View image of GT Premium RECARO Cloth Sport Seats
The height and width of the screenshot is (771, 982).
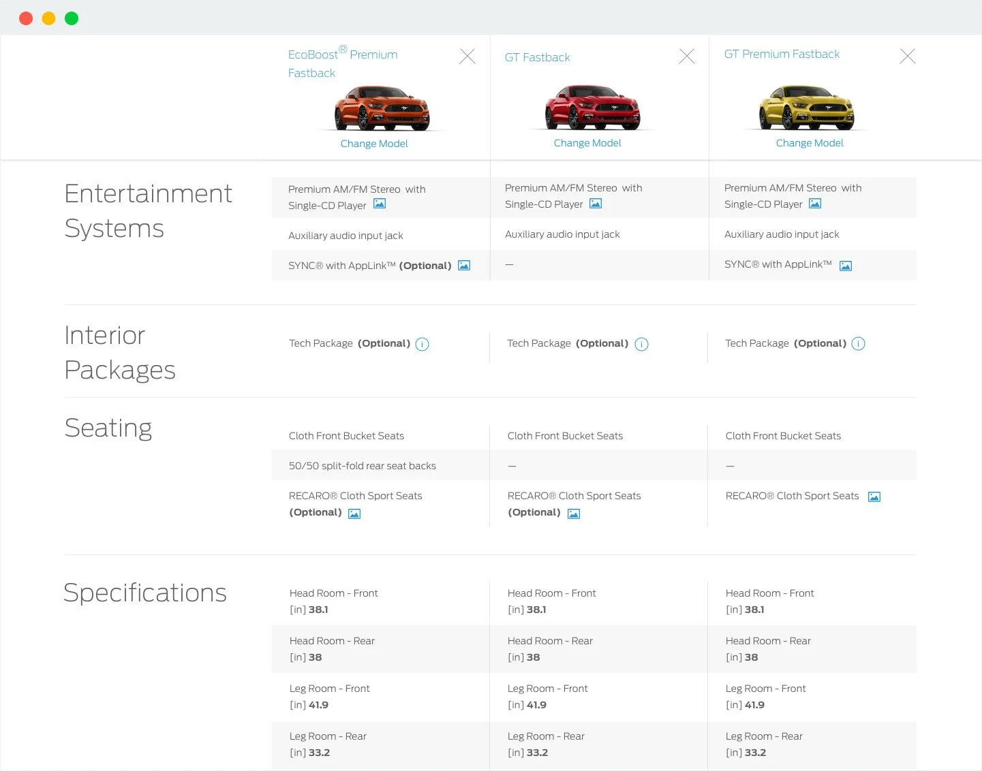pos(874,497)
